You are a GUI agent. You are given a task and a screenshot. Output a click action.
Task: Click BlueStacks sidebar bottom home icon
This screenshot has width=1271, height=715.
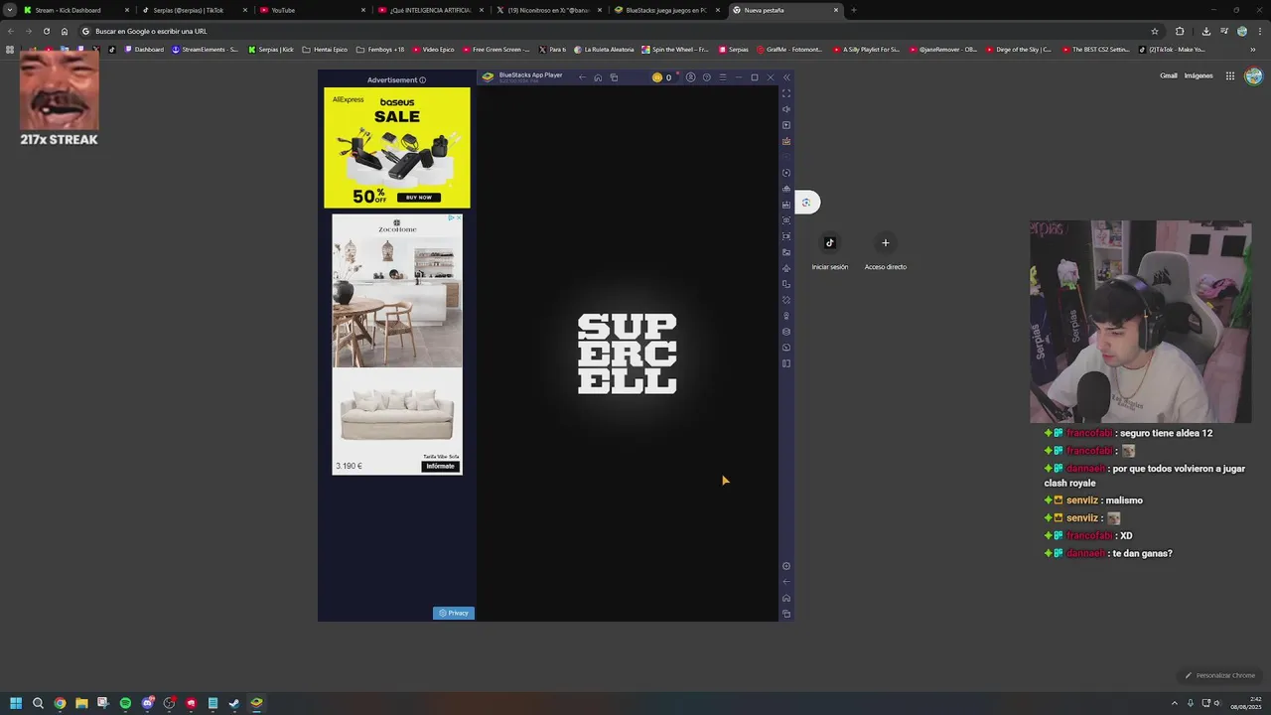(x=786, y=598)
